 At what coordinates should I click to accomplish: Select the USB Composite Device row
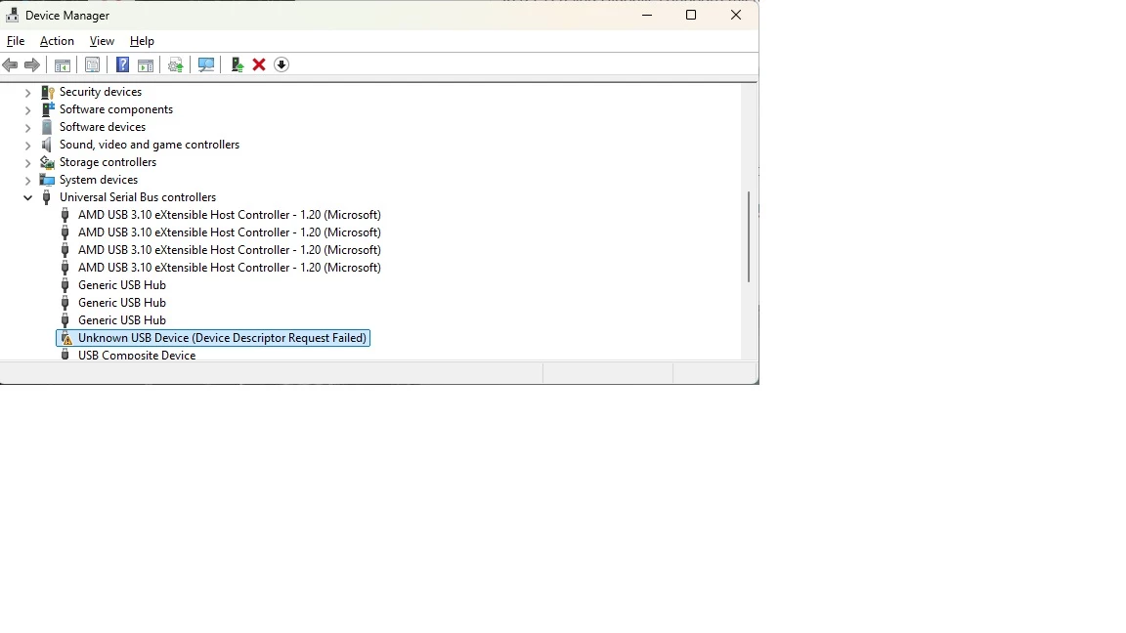point(137,356)
